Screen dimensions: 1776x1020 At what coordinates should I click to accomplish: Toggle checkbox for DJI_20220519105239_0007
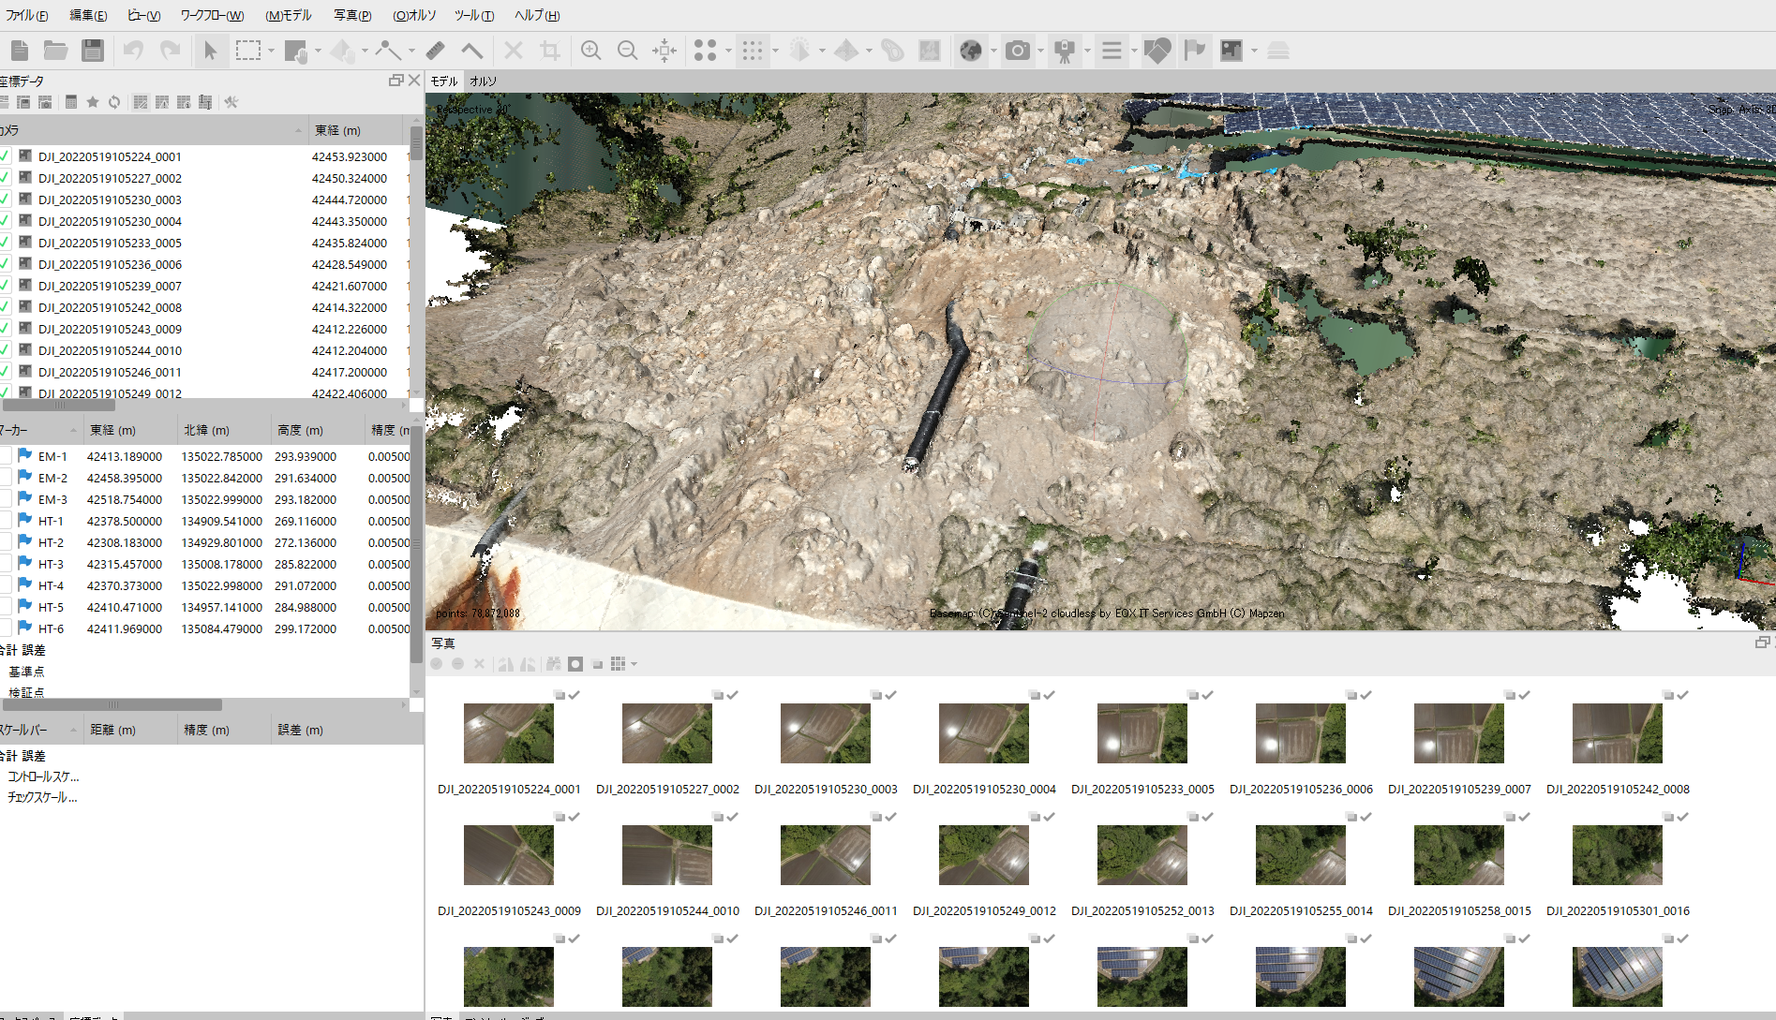(x=6, y=286)
